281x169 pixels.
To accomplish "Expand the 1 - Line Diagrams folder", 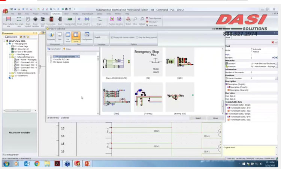I will pyautogui.click(x=10, y=54).
